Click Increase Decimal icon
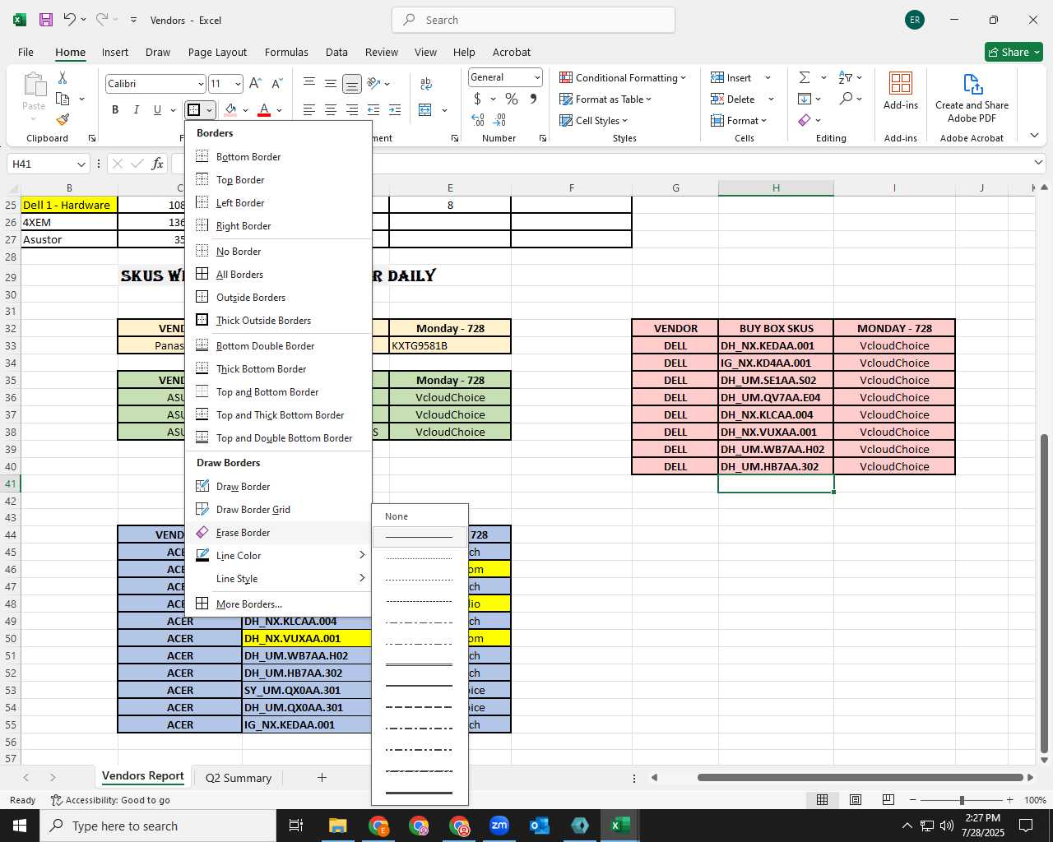The height and width of the screenshot is (842, 1053). click(478, 120)
